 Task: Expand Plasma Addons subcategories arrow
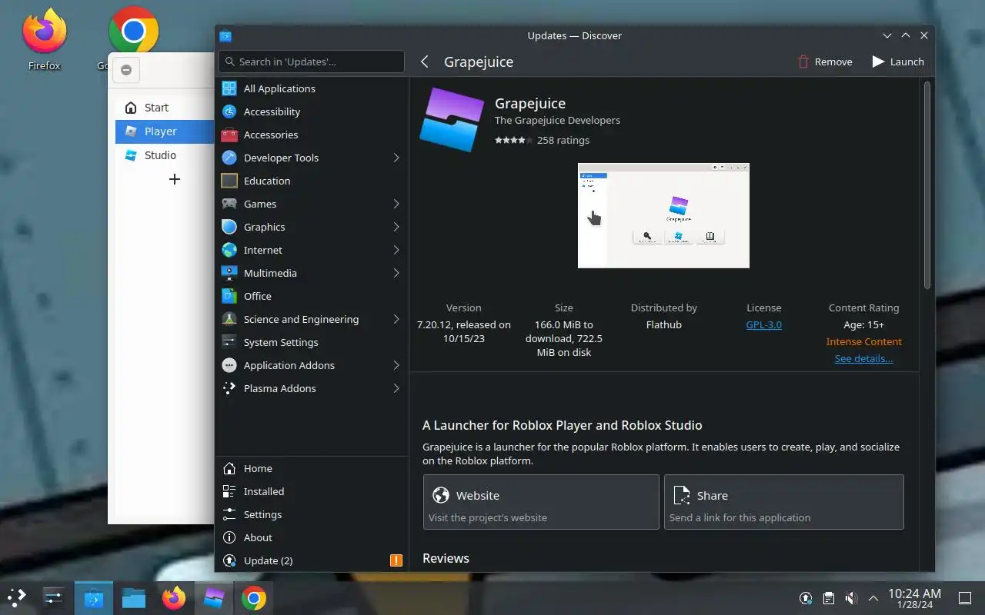[396, 388]
